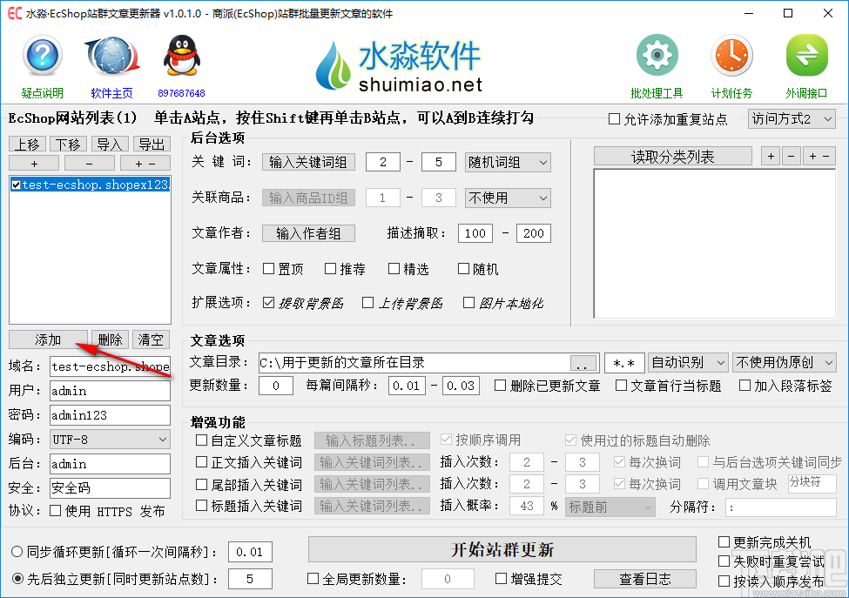Image resolution: width=849 pixels, height=598 pixels.
Task: Click the .. browse button for article directory
Action: [583, 362]
